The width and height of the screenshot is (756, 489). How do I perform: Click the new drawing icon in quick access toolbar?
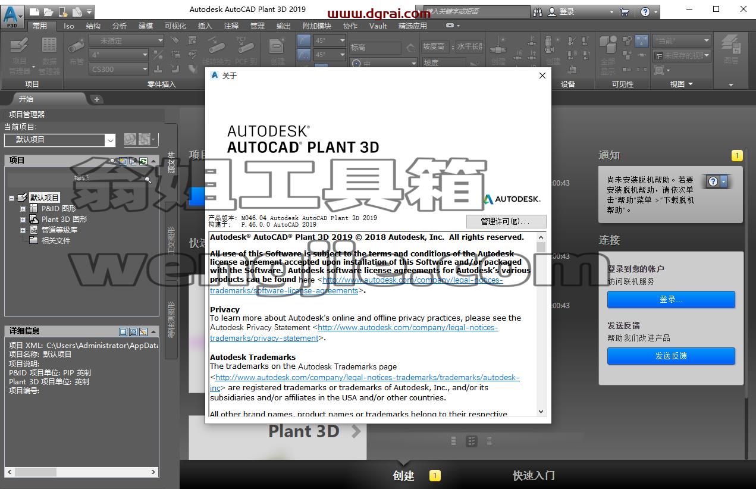coord(35,11)
